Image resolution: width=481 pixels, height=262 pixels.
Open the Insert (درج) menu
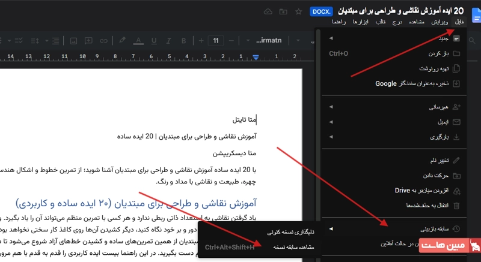(397, 22)
